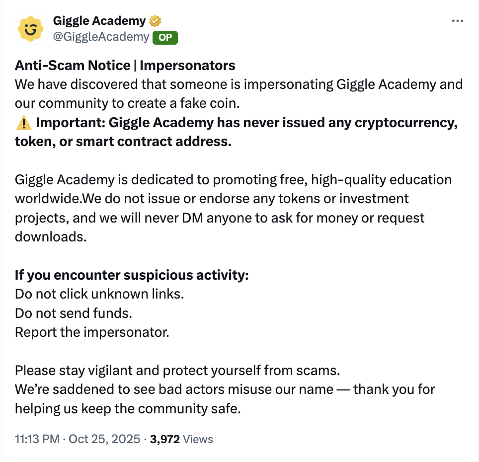Select the verified status badge beside the name
The width and height of the screenshot is (479, 462).
point(154,20)
